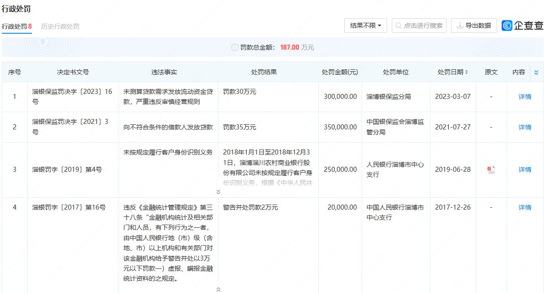Click the info icon beside 罚款总金额
The image size is (545, 293).
coord(234,47)
